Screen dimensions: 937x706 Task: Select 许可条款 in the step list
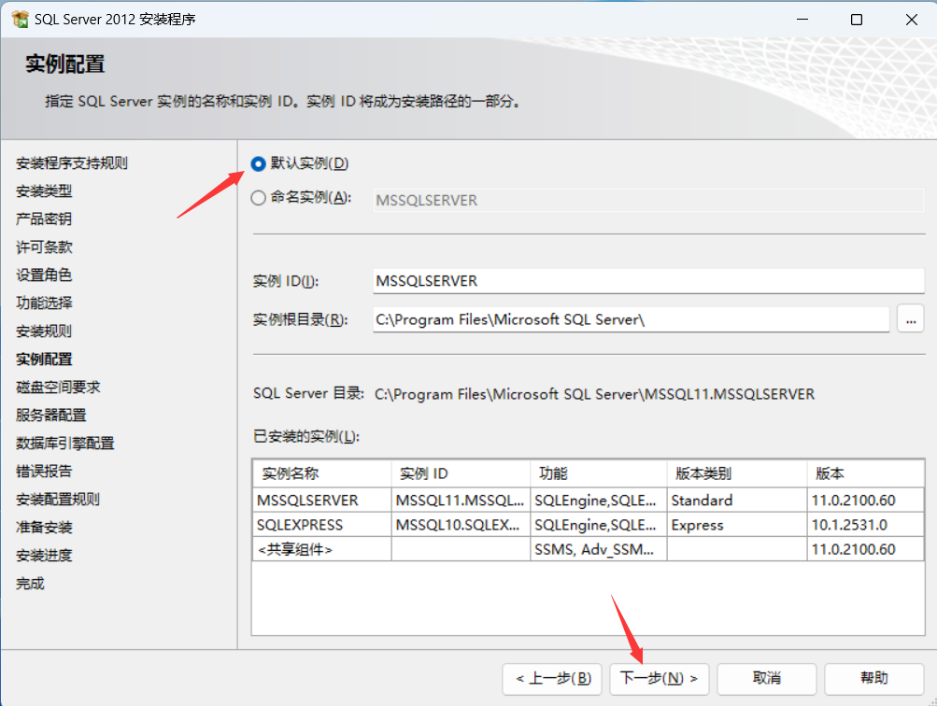tap(44, 247)
